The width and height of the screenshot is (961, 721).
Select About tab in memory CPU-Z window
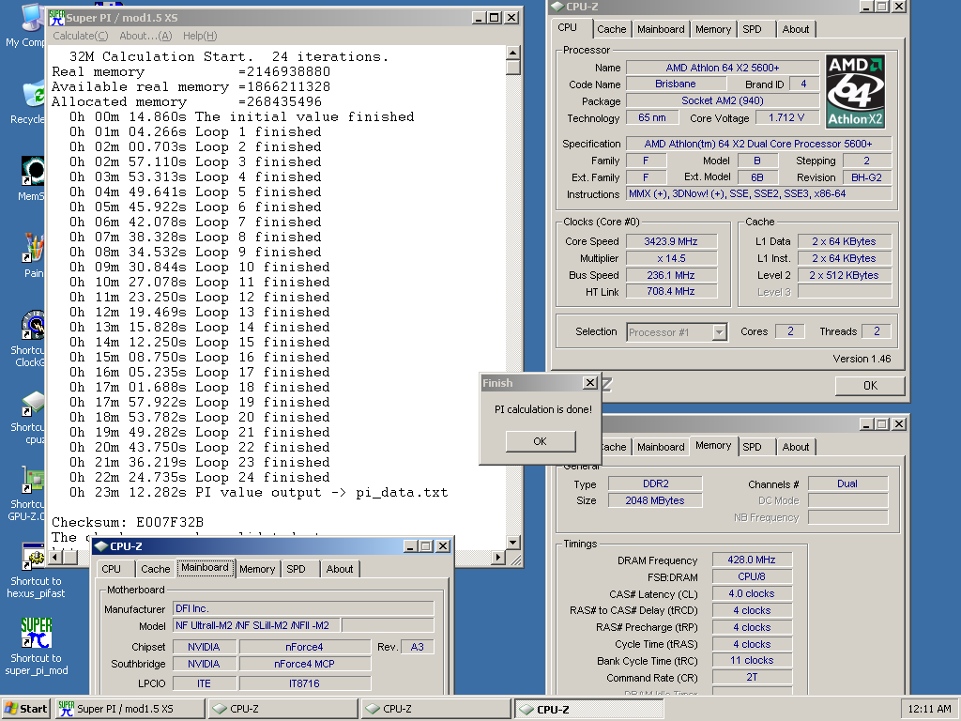tap(796, 447)
